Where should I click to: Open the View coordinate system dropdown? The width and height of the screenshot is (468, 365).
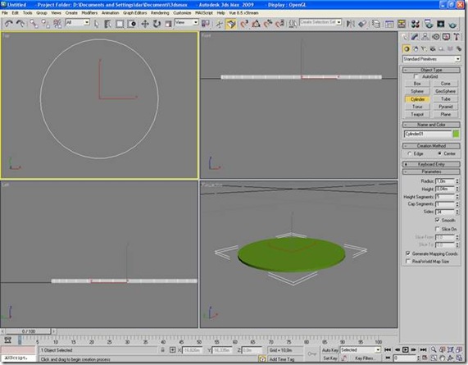(187, 22)
